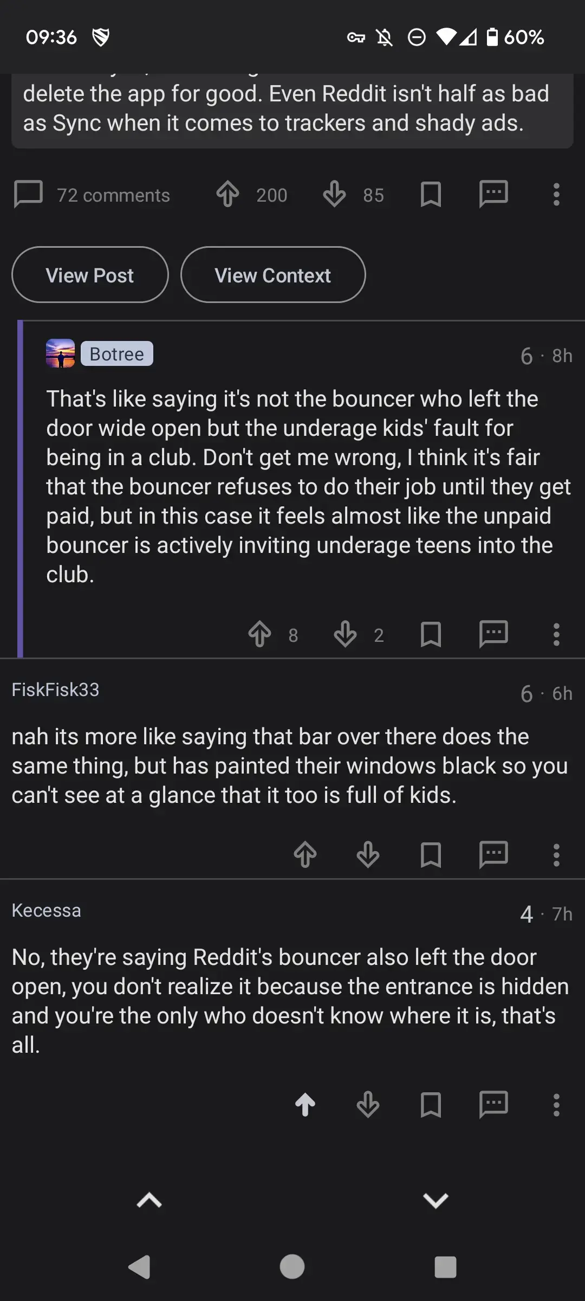
Task: Tap the 72 comments icon
Action: click(x=28, y=194)
